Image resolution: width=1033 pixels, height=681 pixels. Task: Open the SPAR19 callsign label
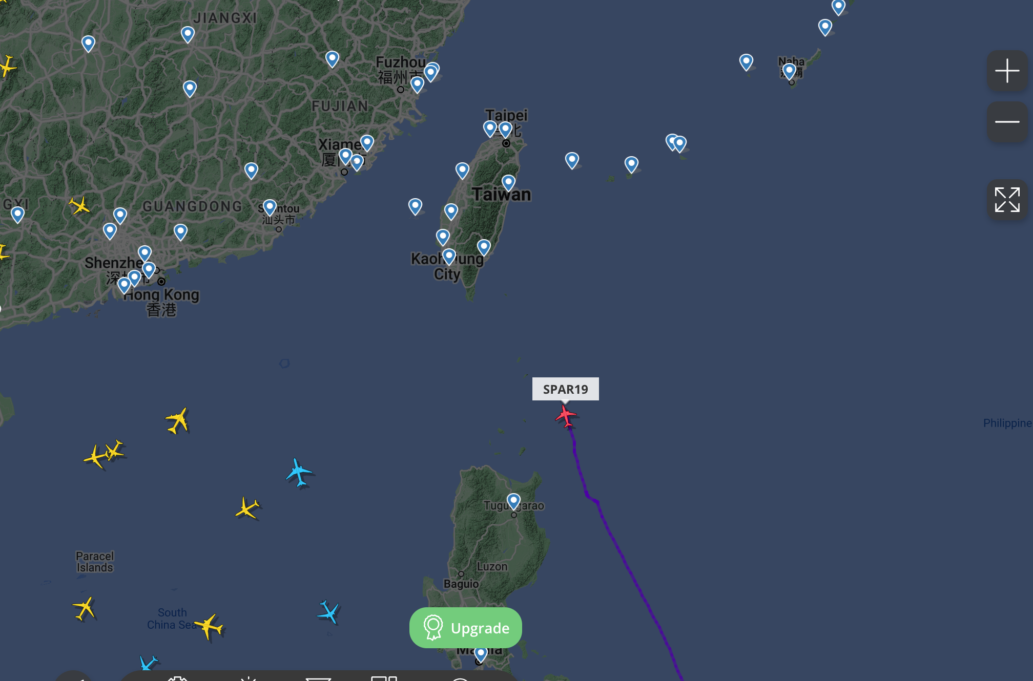(x=565, y=389)
